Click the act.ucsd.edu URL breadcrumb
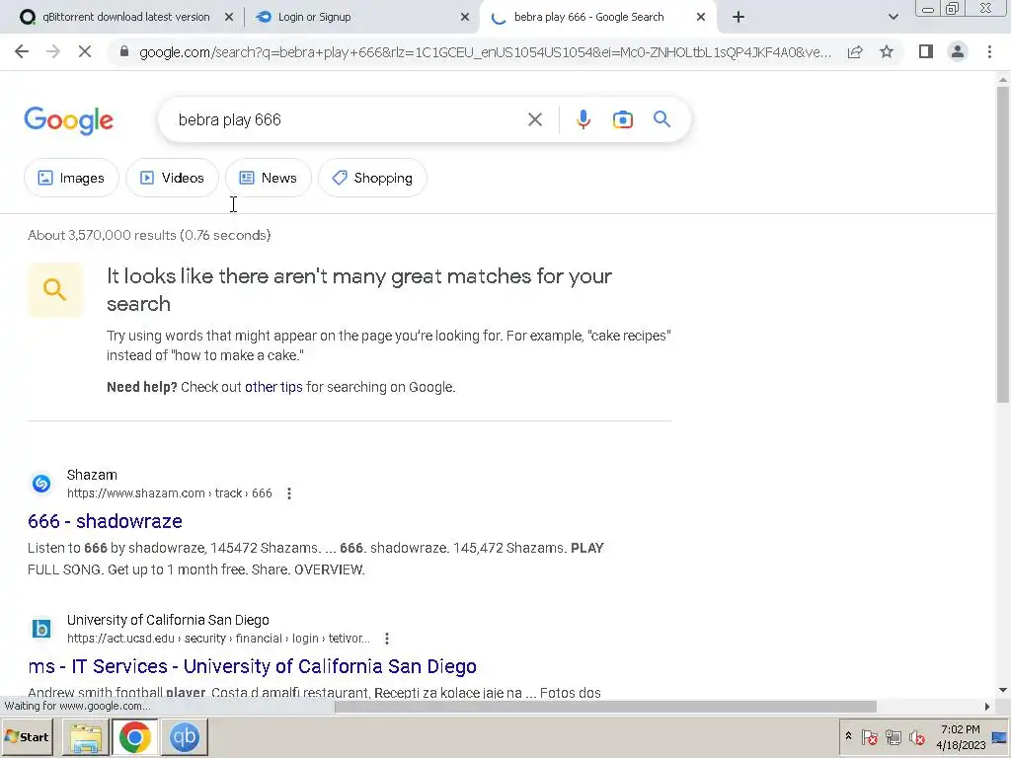 [218, 639]
